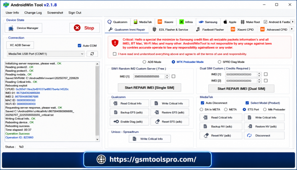The width and height of the screenshot is (297, 170).
Task: Click log panel scroll-down arrow
Action: (97, 139)
